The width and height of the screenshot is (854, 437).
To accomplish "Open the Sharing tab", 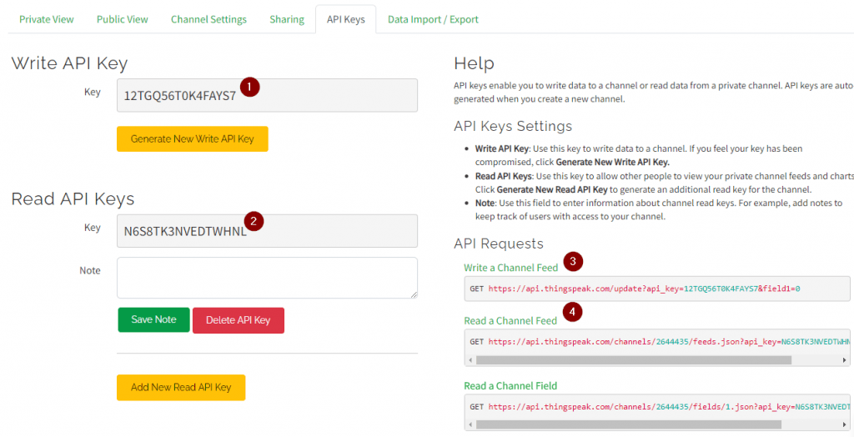I will pos(287,19).
